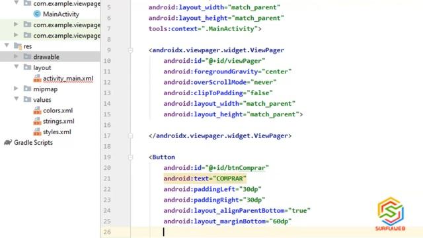Image resolution: width=423 pixels, height=238 pixels.
Task: Open colors.xml file
Action: (58, 110)
